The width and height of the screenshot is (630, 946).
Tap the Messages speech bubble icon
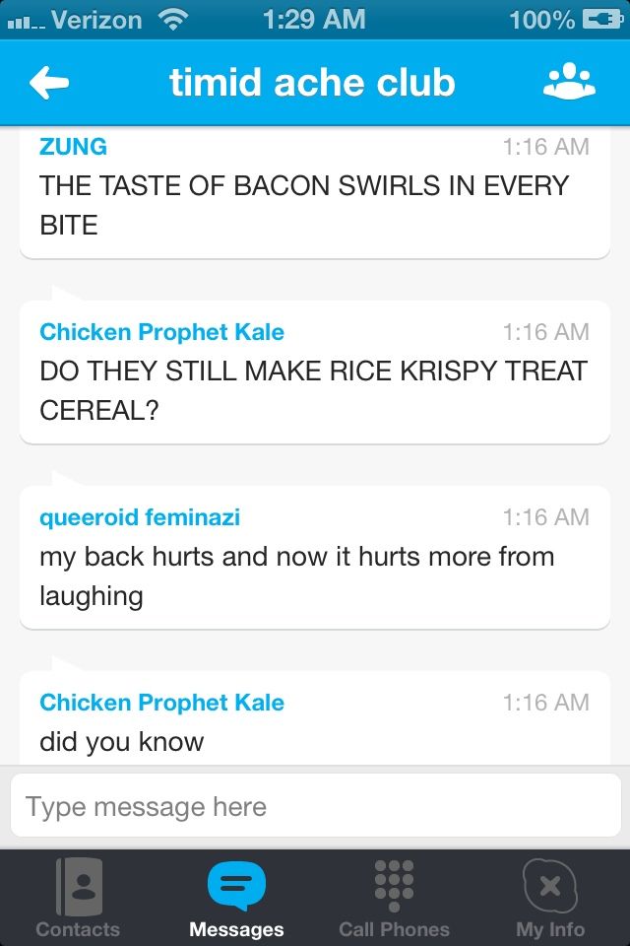(x=236, y=885)
